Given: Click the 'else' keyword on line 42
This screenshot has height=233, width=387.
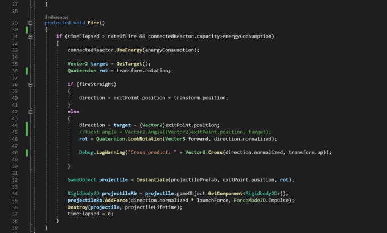Looking at the screenshot, I should click(73, 112).
